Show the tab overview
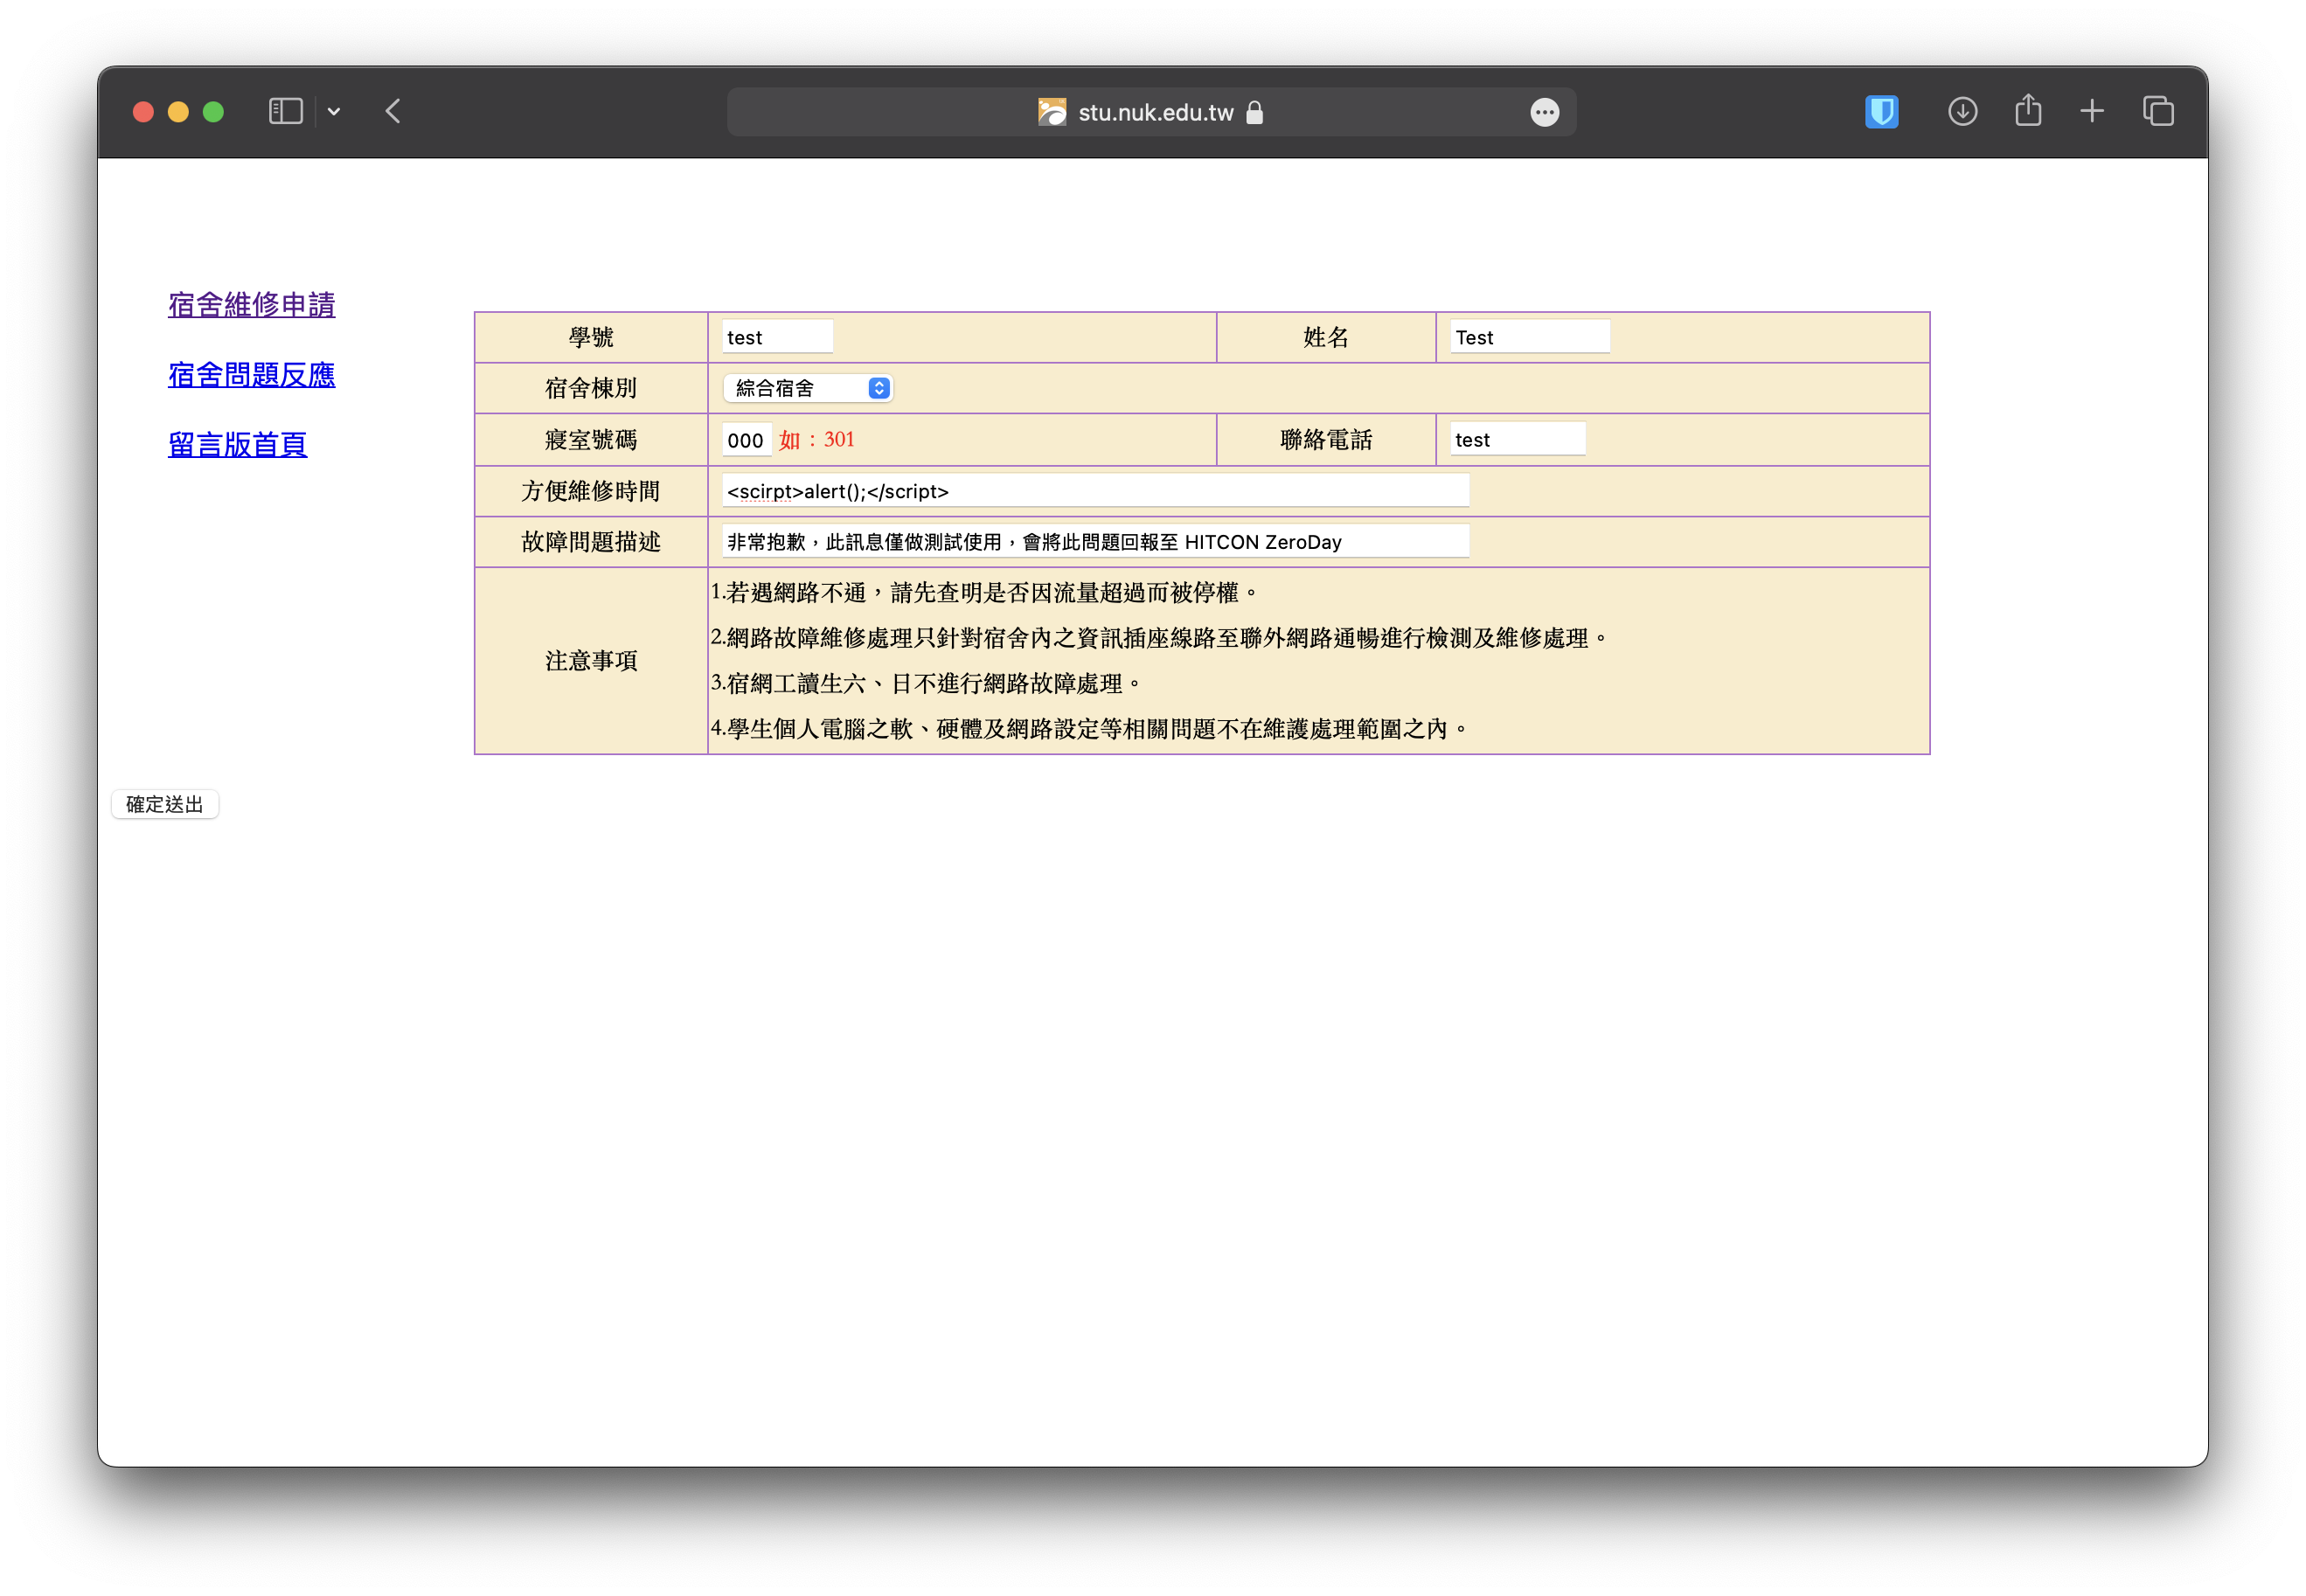Image resolution: width=2306 pixels, height=1596 pixels. click(2158, 111)
